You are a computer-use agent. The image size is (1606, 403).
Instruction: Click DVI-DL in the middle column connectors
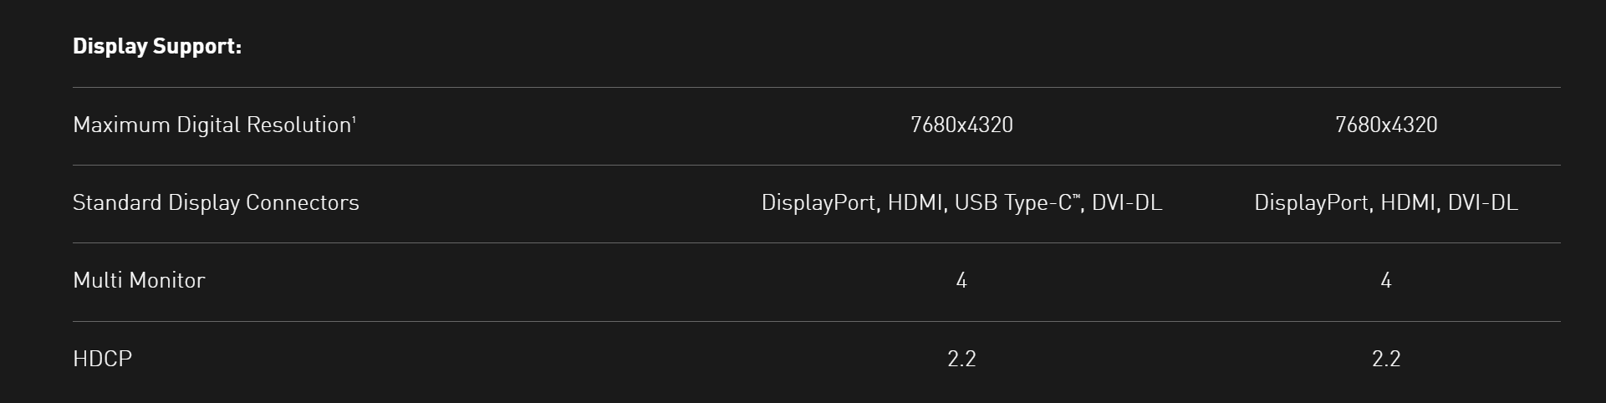coord(1127,203)
